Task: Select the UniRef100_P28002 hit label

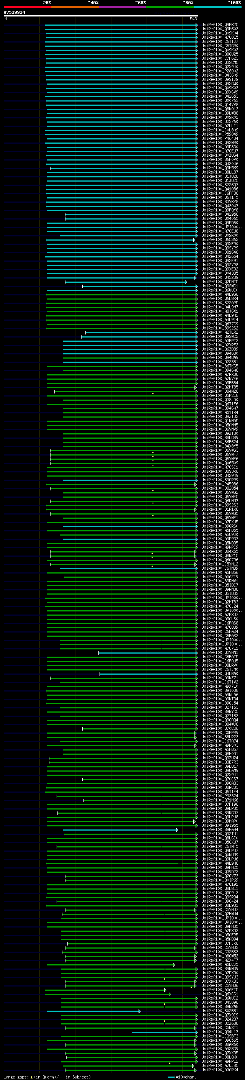Action: point(220,71)
